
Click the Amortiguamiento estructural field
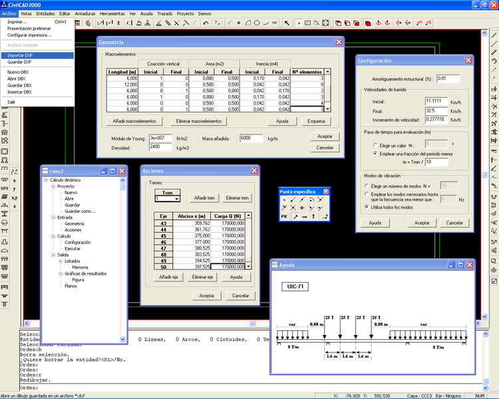pos(448,79)
